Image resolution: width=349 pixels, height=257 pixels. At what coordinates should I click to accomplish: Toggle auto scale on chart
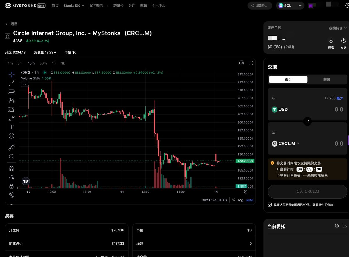tap(250, 200)
